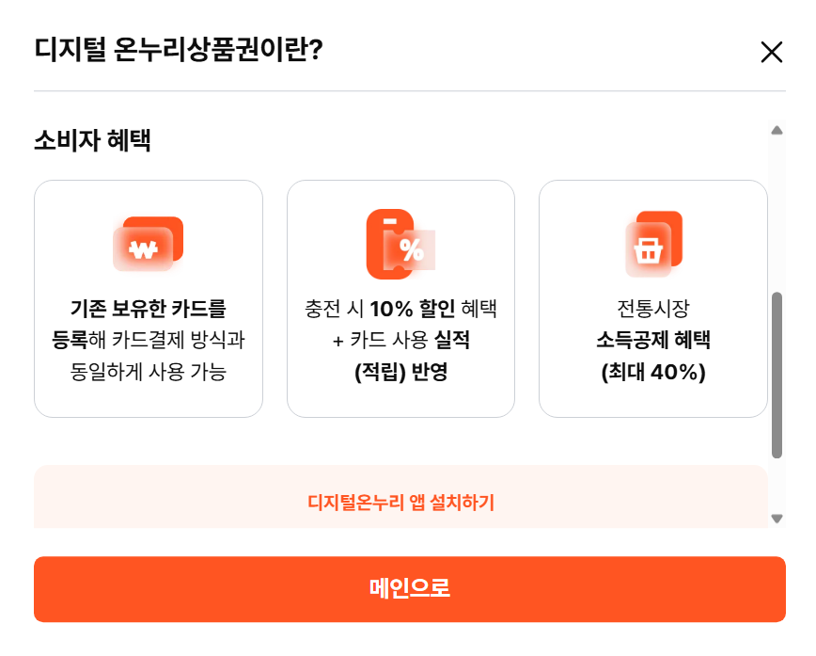Click the 기존 보유한 카드 benefit card

click(149, 298)
